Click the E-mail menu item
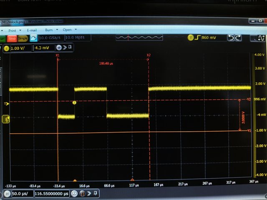The height and width of the screenshot is (200, 267). point(32,30)
